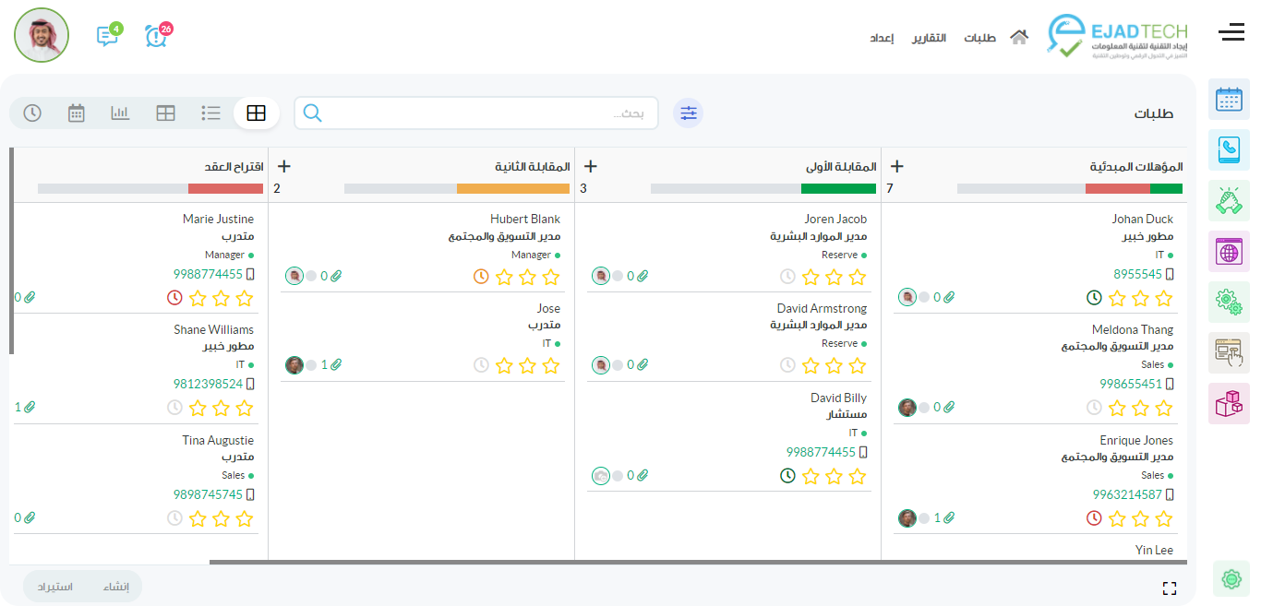Open the website globe sidebar icon
This screenshot has height=606, width=1261.
[x=1229, y=251]
